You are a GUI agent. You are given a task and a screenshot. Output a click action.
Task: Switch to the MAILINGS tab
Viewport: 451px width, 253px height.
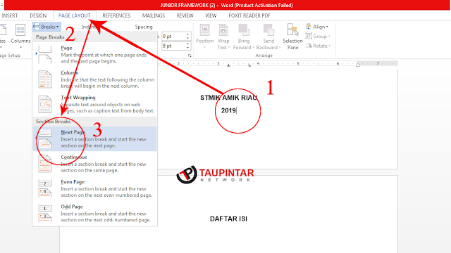click(154, 15)
